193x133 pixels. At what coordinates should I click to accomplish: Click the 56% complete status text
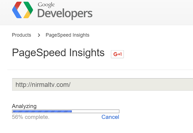click(31, 117)
